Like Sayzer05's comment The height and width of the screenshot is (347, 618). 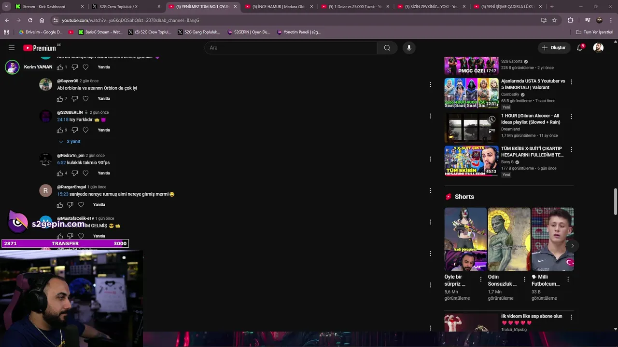pyautogui.click(x=60, y=99)
